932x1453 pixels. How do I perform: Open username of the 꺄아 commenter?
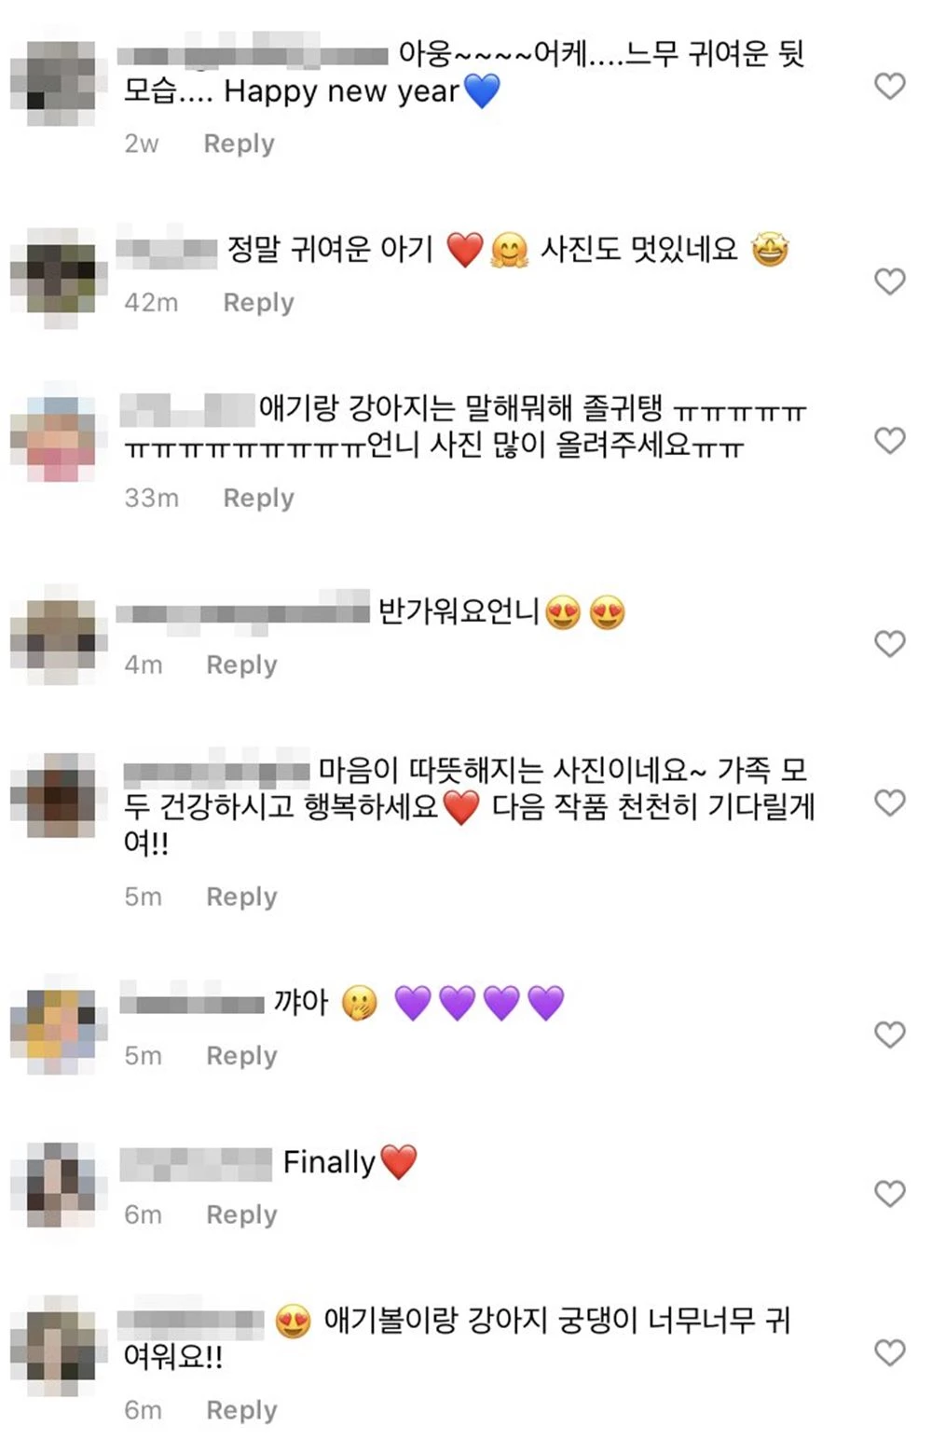(x=192, y=1001)
